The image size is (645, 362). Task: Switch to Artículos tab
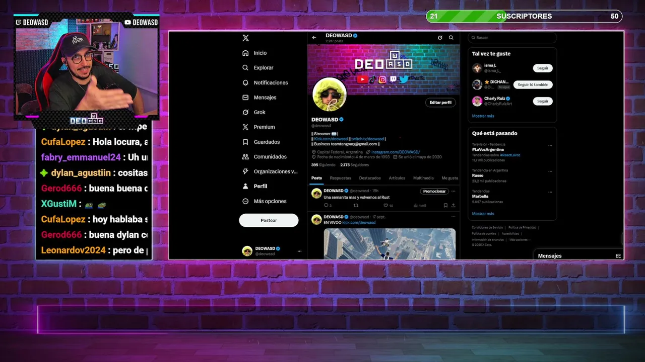[x=397, y=178]
